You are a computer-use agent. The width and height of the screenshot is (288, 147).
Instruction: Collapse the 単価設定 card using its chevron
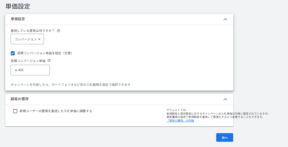pyautogui.click(x=225, y=19)
